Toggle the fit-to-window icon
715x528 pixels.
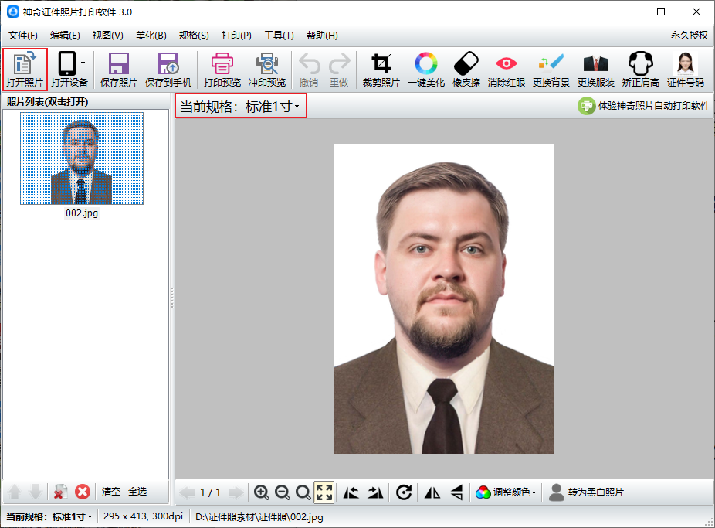(324, 492)
